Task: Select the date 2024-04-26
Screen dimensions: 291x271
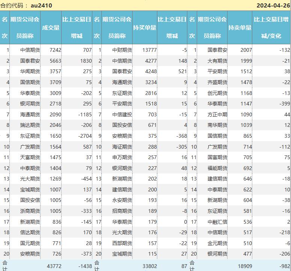Action: pos(273,5)
